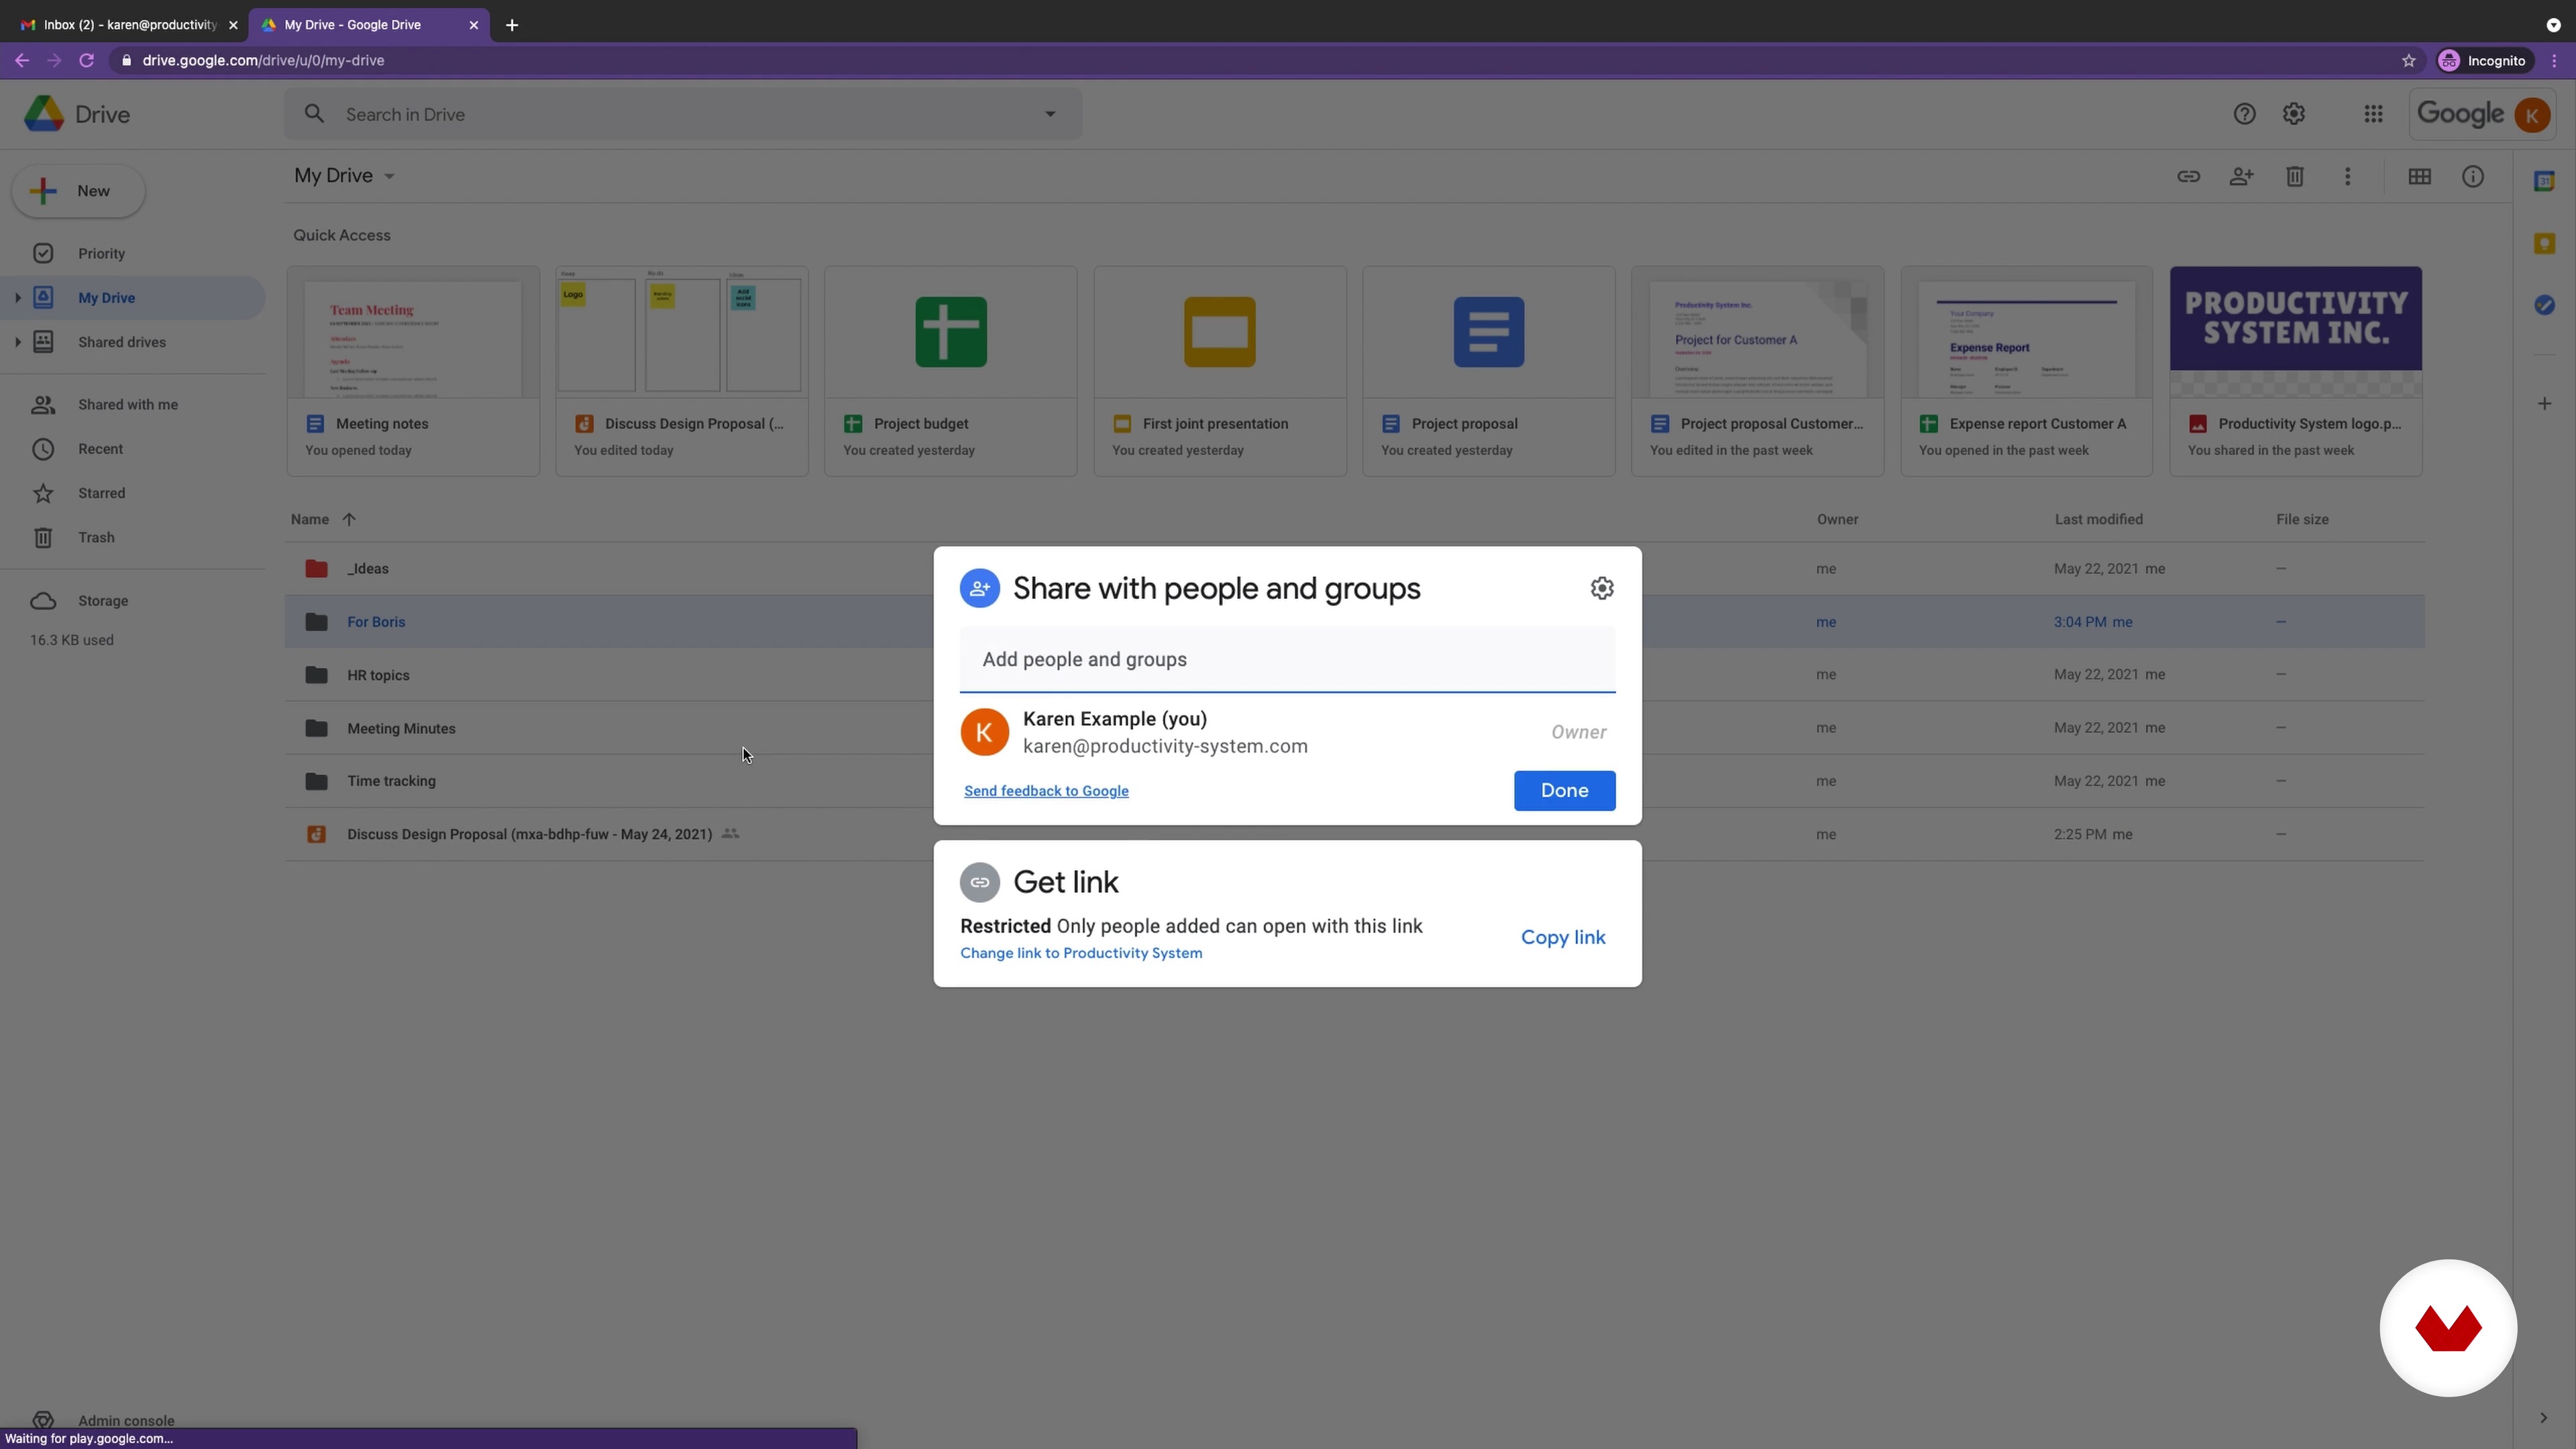Click the share person-add toolbar icon

(x=2241, y=177)
